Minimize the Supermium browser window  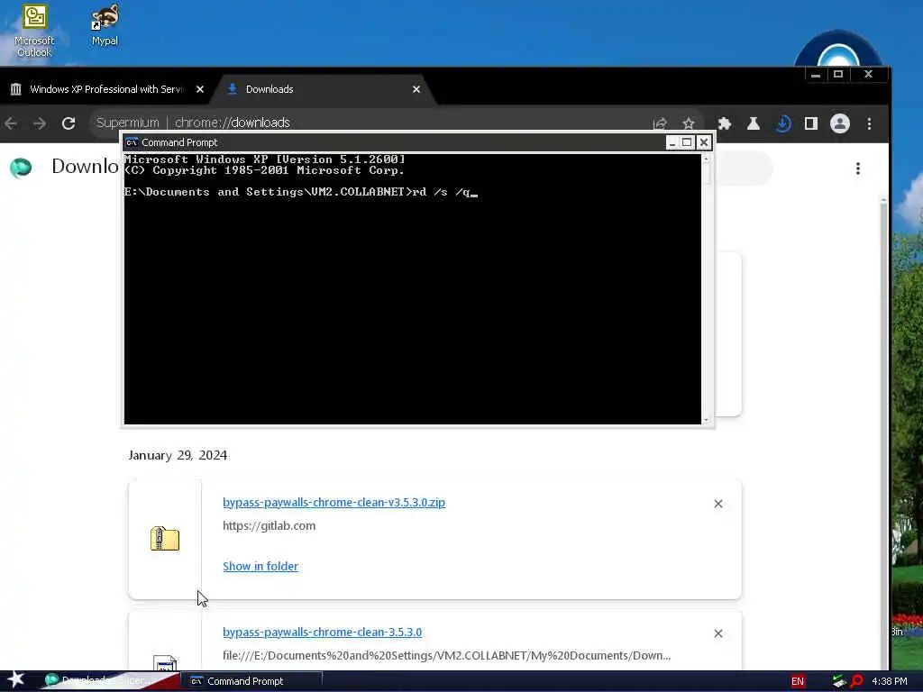(x=815, y=74)
